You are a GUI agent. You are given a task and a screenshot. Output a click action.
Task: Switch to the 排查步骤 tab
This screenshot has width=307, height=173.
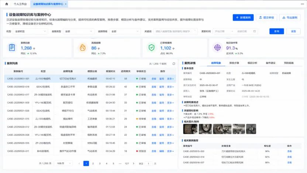(x=234, y=63)
